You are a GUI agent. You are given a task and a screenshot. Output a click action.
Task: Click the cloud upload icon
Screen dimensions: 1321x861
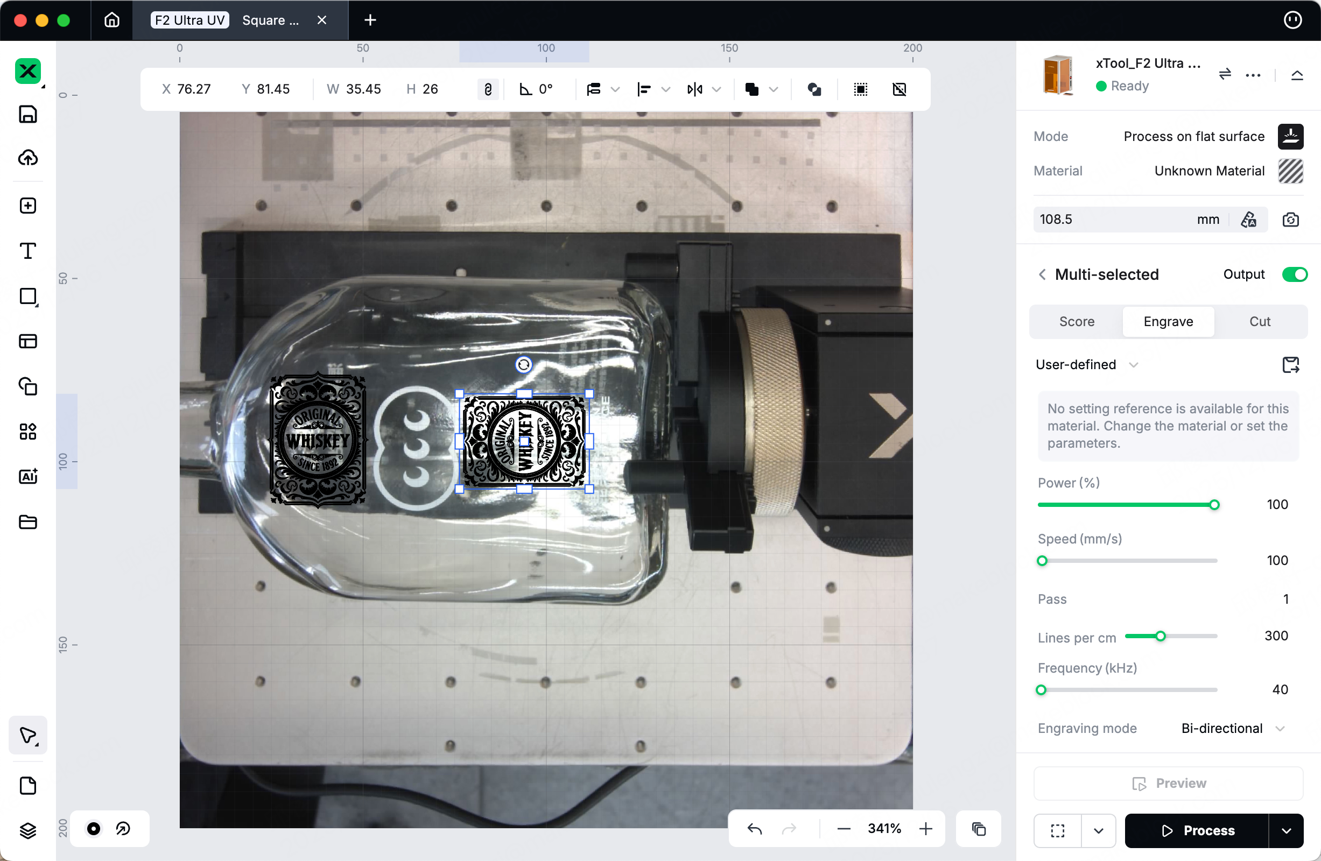pyautogui.click(x=28, y=158)
